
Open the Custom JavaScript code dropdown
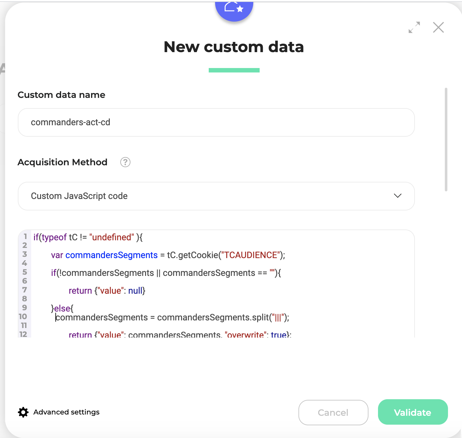tap(216, 196)
